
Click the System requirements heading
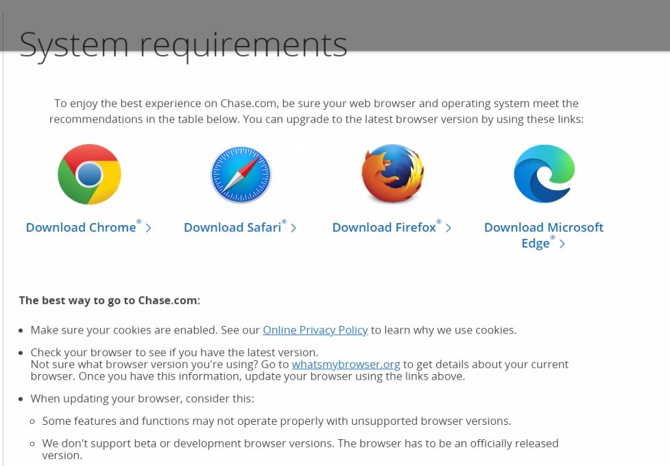coord(183,44)
